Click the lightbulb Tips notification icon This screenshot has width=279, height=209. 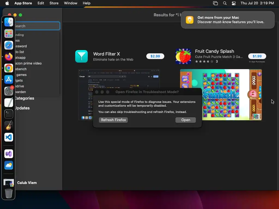tap(190, 20)
